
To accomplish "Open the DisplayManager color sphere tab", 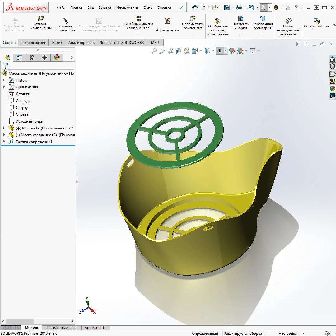I will (57, 58).
